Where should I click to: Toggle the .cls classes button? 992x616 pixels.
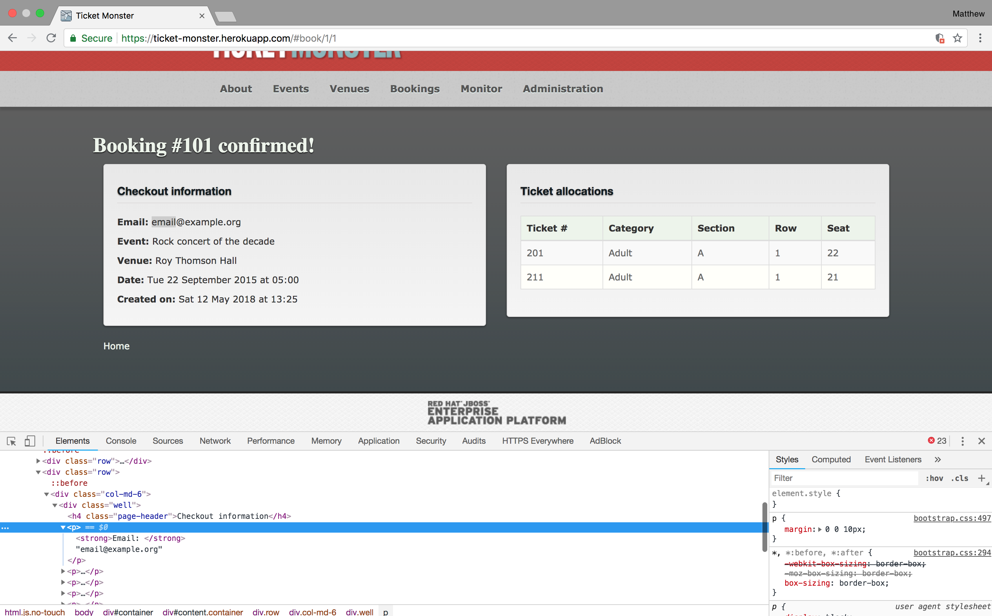click(960, 478)
